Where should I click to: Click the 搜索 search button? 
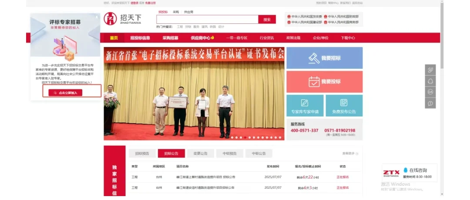click(267, 20)
